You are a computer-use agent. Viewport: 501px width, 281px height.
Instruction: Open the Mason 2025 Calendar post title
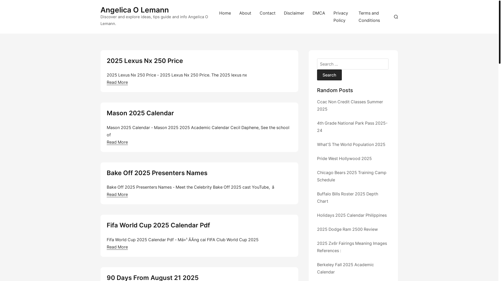tap(140, 113)
